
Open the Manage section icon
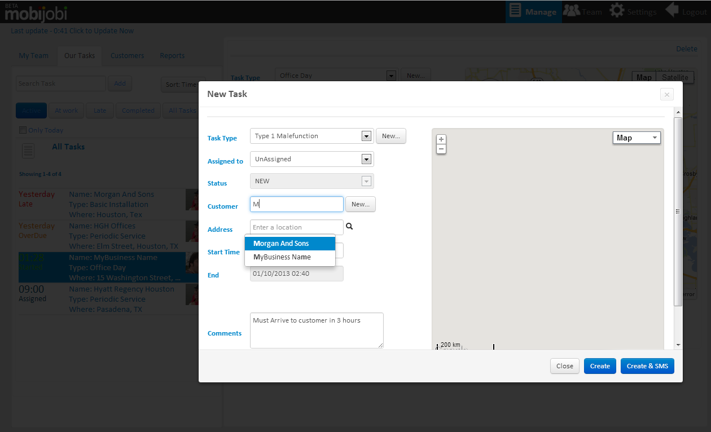[x=515, y=11]
